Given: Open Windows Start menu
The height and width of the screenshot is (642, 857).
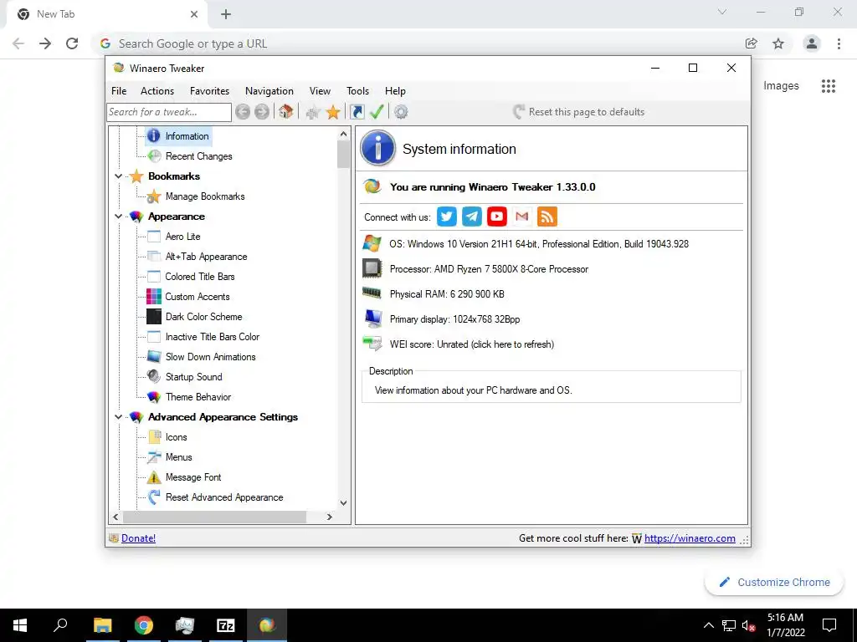Looking at the screenshot, I should [x=20, y=625].
